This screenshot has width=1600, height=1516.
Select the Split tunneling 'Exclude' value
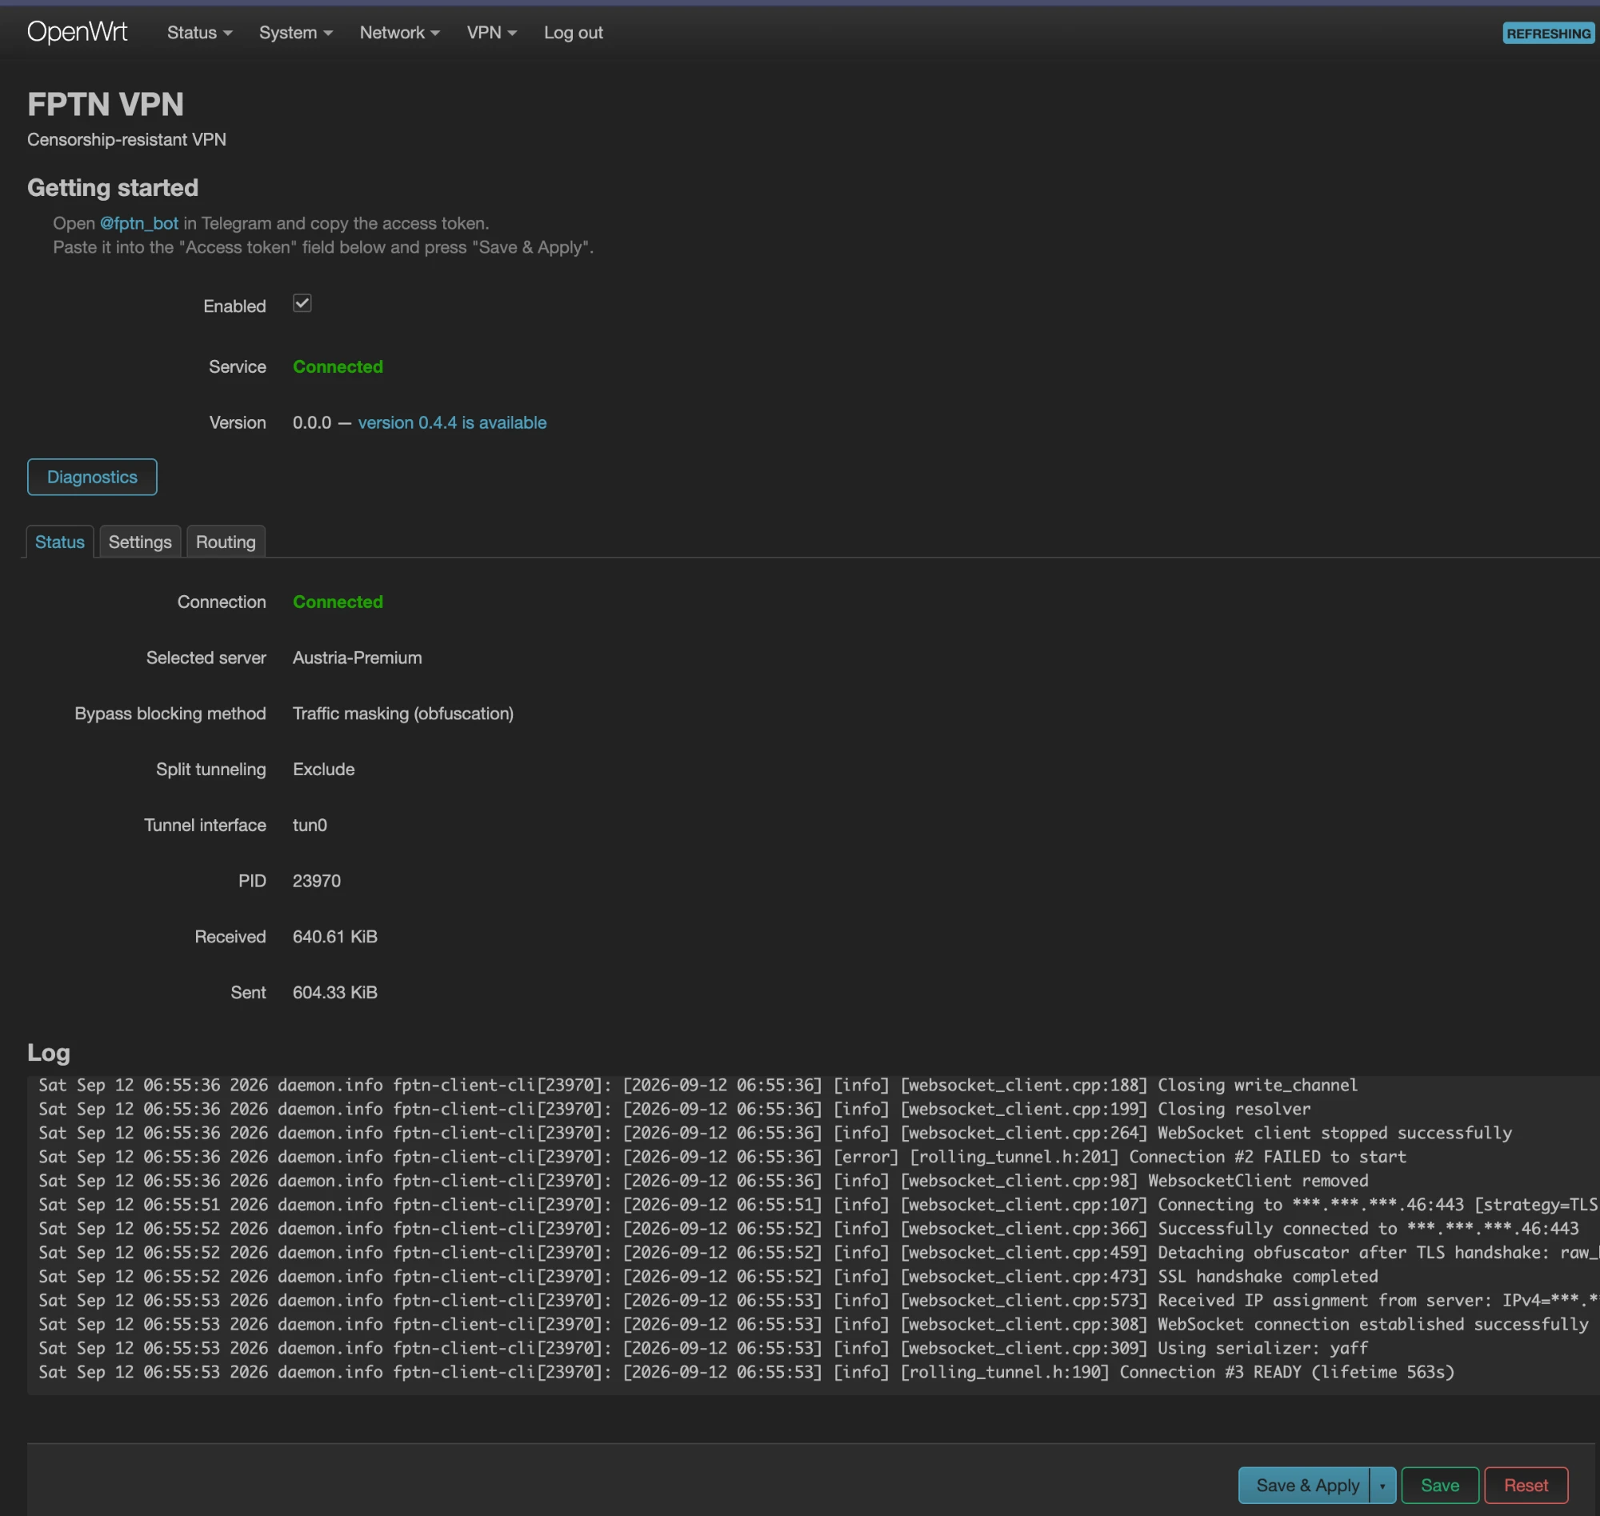click(323, 770)
